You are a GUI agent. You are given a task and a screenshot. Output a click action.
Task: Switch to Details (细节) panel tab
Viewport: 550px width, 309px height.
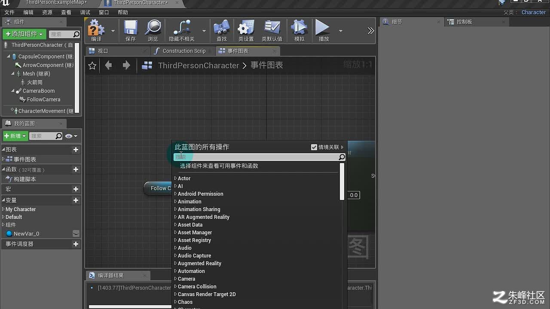[x=411, y=22]
